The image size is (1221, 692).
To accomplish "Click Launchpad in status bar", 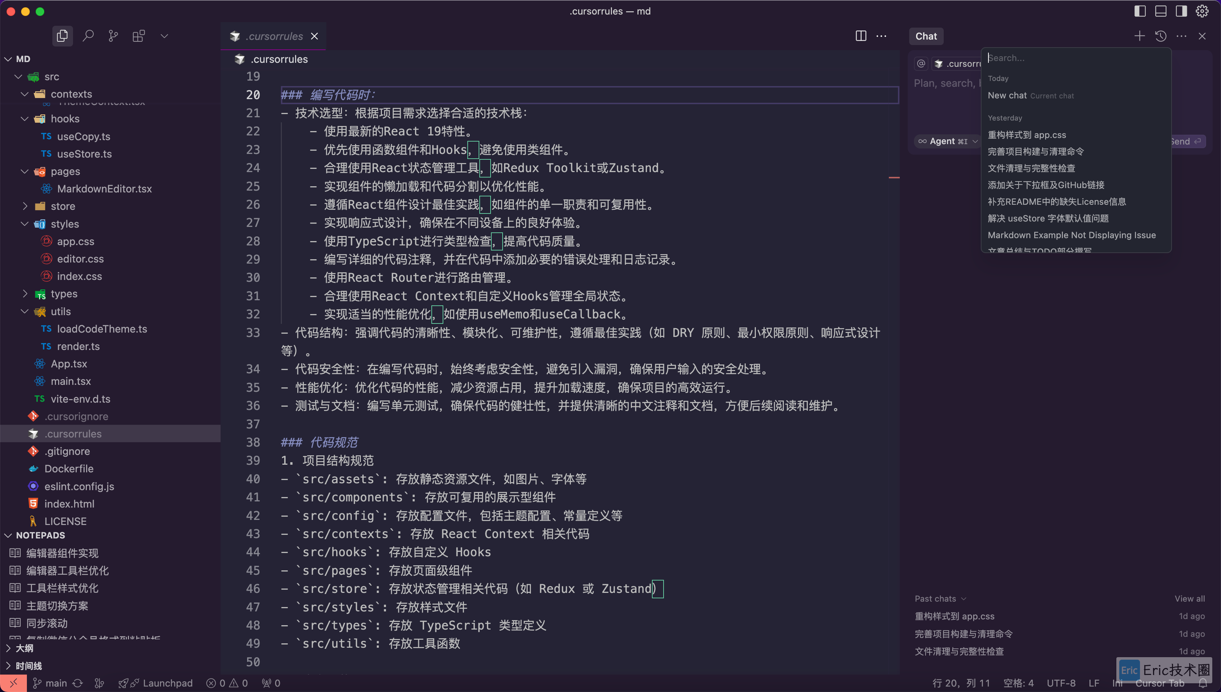I will (156, 683).
